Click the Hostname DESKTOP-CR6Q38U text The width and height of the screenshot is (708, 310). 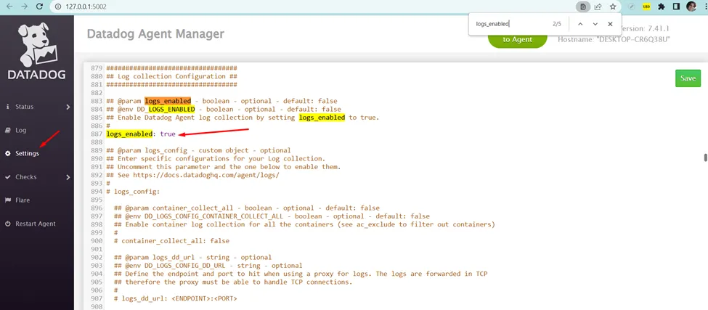click(614, 40)
